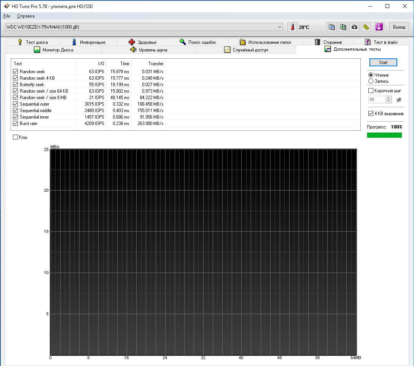Click the Test column header
The image size is (414, 366).
(43, 63)
